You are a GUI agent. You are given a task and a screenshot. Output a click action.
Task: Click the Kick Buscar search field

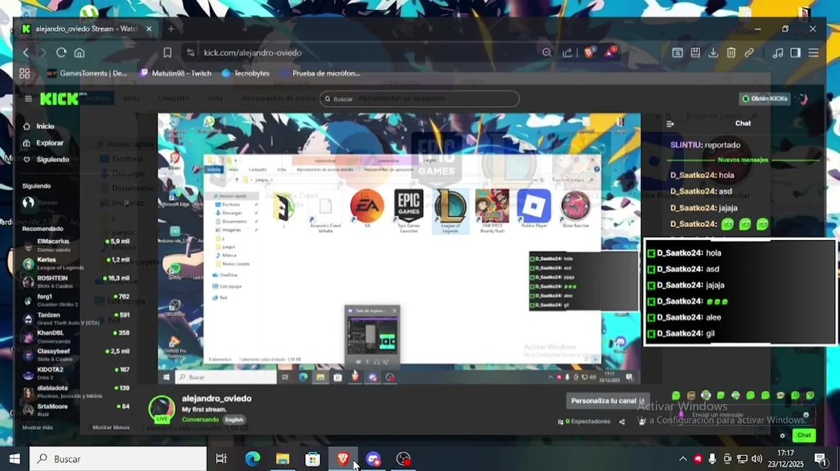[x=419, y=99]
